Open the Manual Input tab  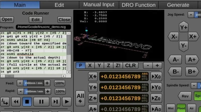click(x=99, y=5)
